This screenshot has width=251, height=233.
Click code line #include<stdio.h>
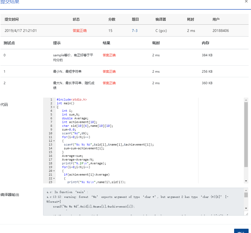coord(72,99)
